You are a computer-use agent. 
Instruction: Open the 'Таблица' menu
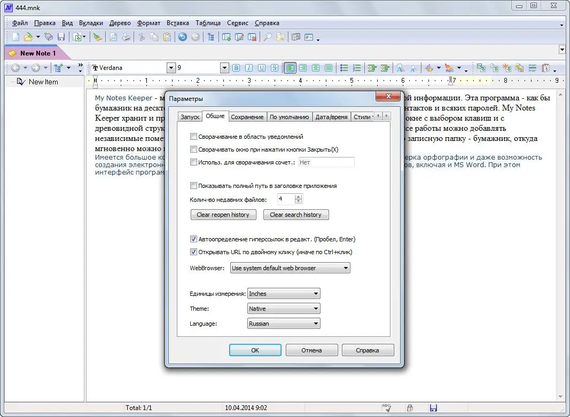(208, 23)
